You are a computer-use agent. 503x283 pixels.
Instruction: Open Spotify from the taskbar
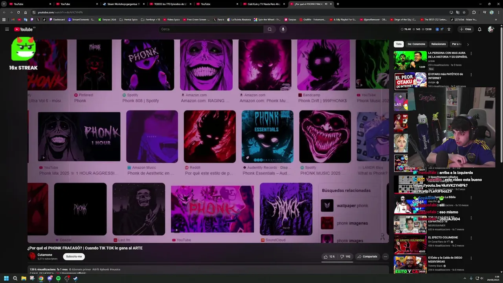point(58,278)
